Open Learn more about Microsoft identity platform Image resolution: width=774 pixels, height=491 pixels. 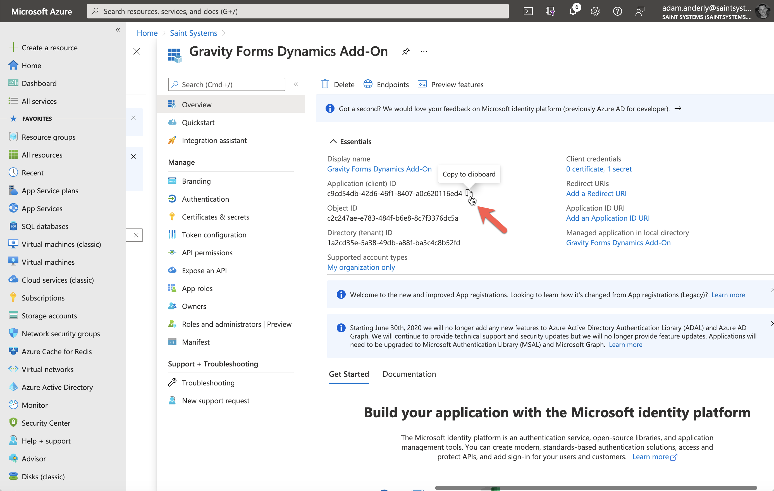click(654, 457)
